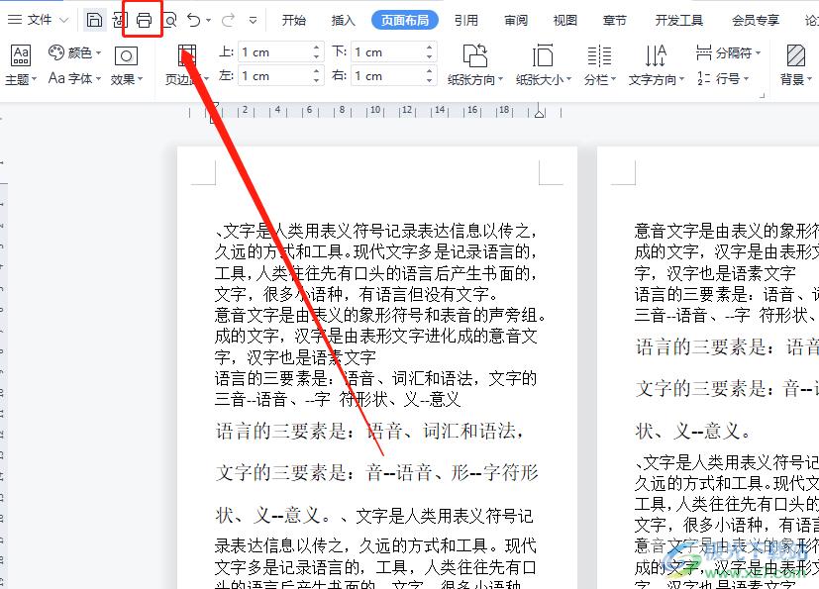Click line '工具，人类往往先有口头的语言后产生书面的，' on first page
The height and width of the screenshot is (589, 819).
[x=376, y=273]
